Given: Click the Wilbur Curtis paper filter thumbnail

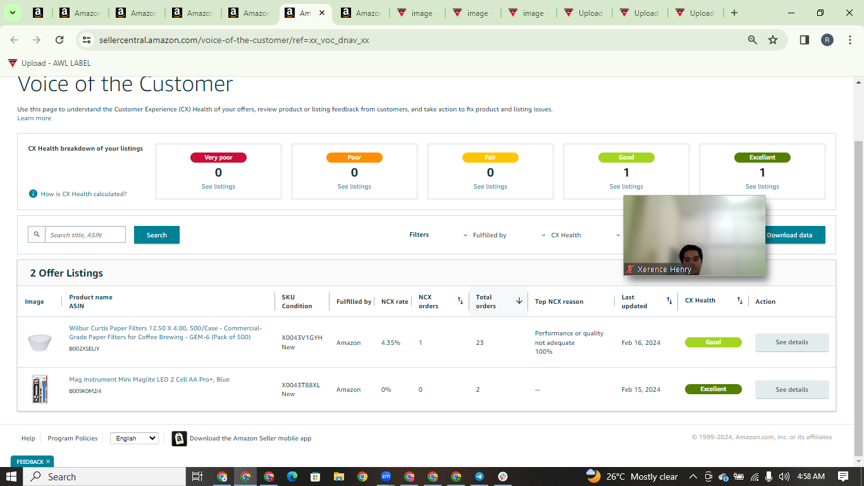Looking at the screenshot, I should tap(39, 342).
